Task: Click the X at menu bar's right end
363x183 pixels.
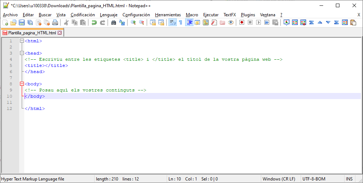Action: pos(359,15)
